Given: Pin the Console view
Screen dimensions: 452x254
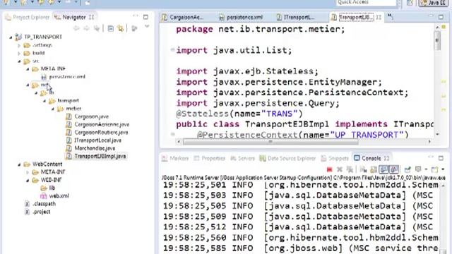Looking at the screenshot, I should coord(407,169).
